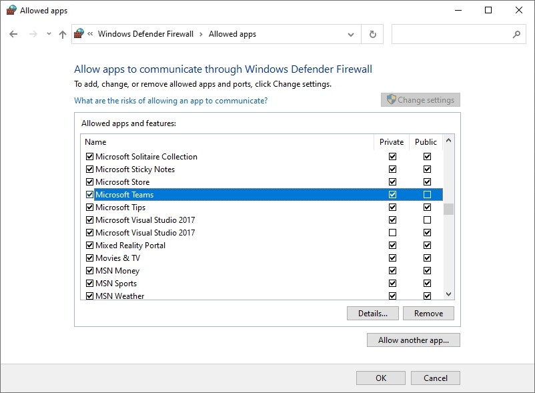Image resolution: width=535 pixels, height=393 pixels.
Task: Click the app list scroll down arrow
Action: coord(449,294)
